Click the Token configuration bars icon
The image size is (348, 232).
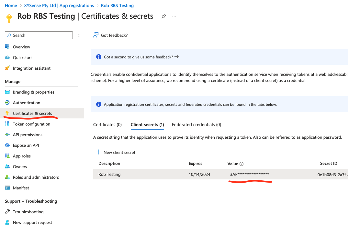(x=7, y=124)
